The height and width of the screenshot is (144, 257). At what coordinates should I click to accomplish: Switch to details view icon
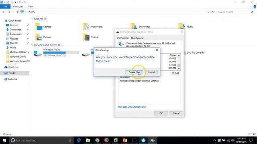point(250,134)
